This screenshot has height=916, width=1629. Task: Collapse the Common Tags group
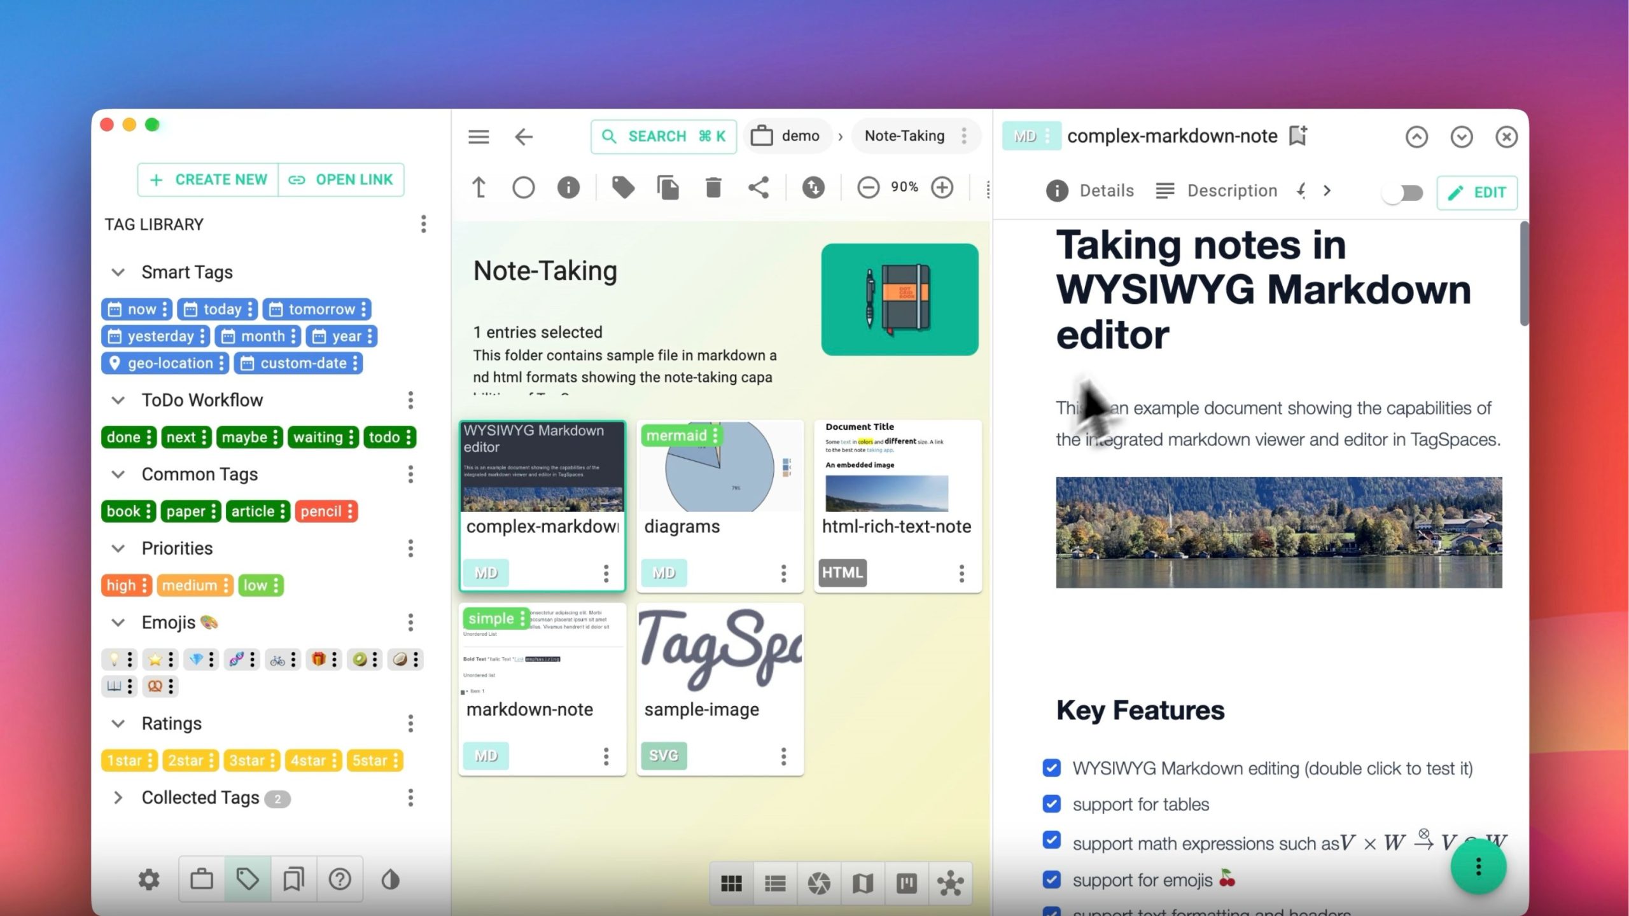click(118, 475)
